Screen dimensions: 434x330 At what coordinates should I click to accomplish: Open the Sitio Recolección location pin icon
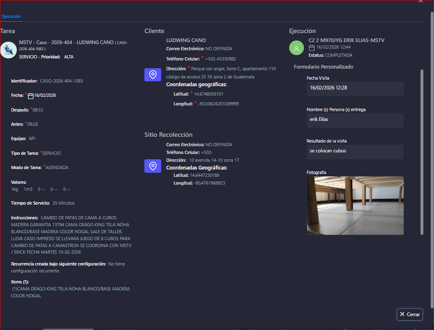[153, 166]
